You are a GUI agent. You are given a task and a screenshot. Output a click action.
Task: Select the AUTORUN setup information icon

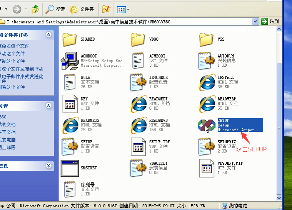(x=207, y=61)
